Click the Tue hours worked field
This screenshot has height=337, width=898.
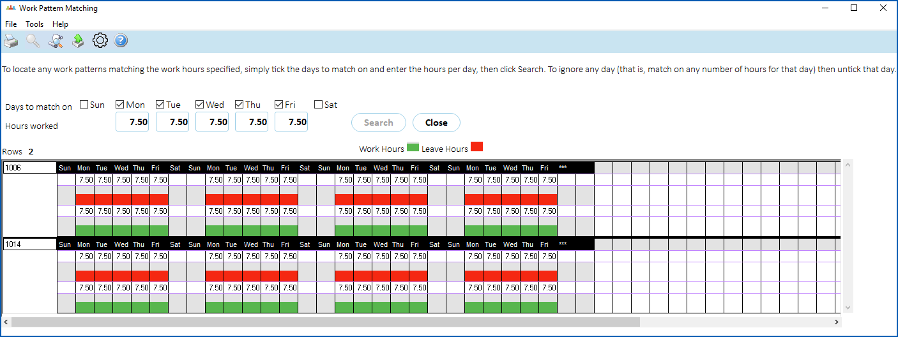[172, 122]
